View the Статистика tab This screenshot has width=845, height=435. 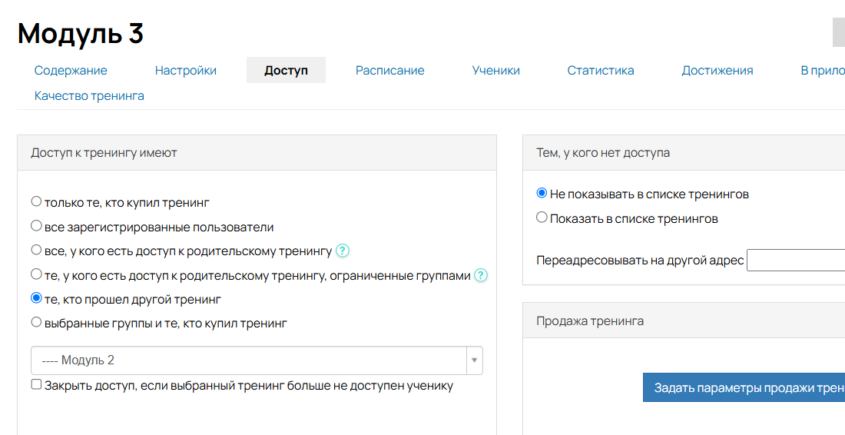pos(601,71)
